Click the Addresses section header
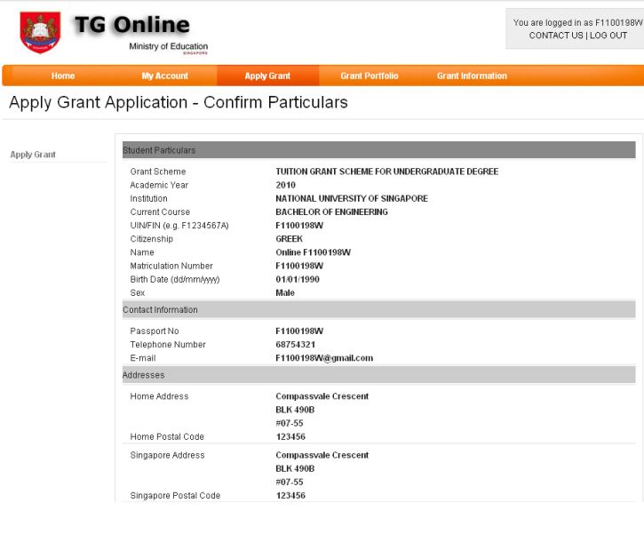This screenshot has width=644, height=535. [144, 375]
